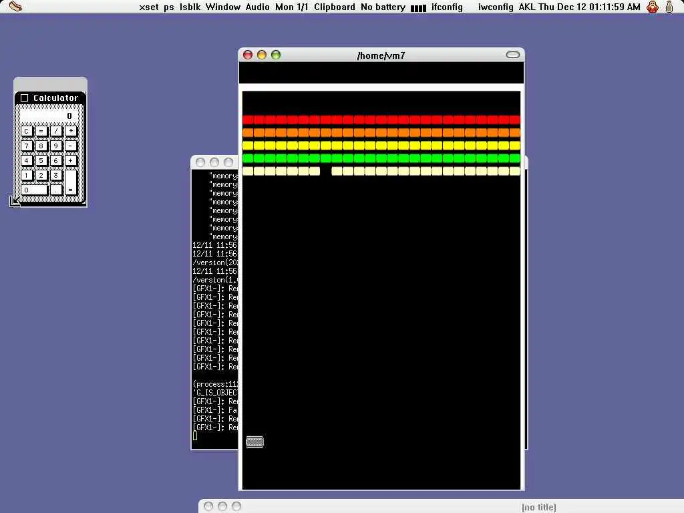Click the small = key beside C

click(41, 131)
